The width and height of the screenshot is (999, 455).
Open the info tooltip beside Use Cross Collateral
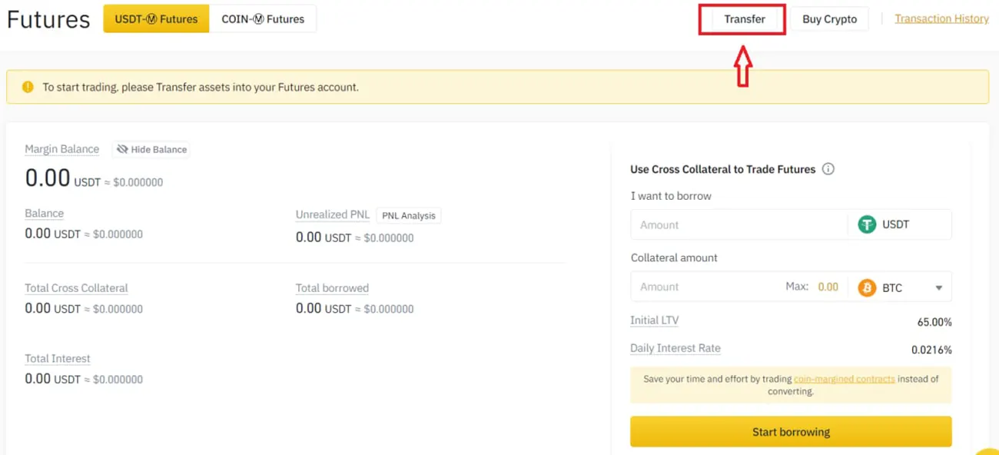pyautogui.click(x=828, y=169)
